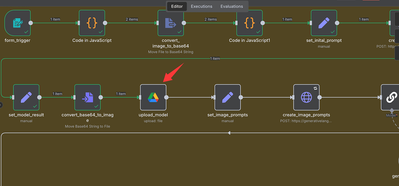Select the create_image_prompts globe node
This screenshot has height=186, width=399.
point(306,97)
